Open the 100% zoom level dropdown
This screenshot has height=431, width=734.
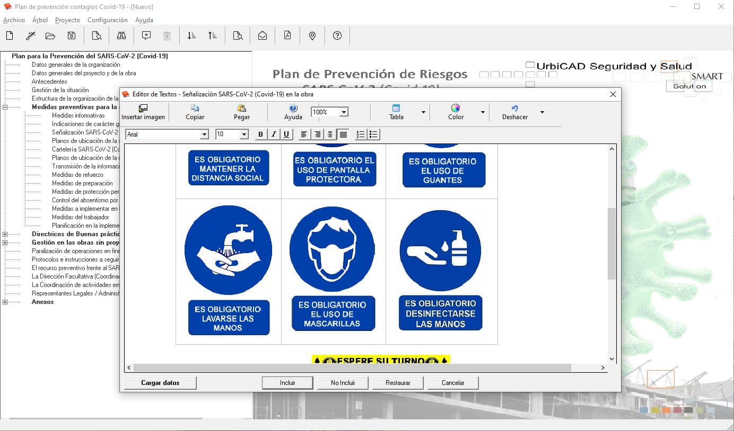coord(344,112)
